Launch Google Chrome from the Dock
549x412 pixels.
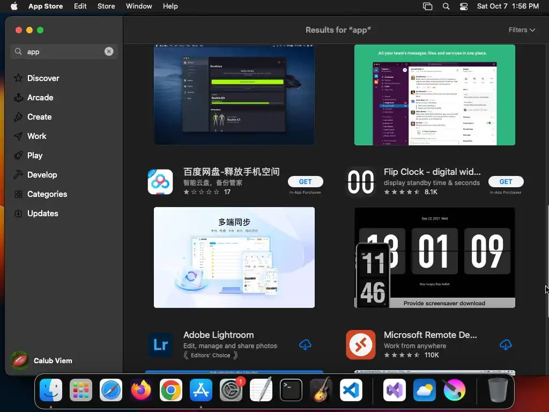click(171, 390)
